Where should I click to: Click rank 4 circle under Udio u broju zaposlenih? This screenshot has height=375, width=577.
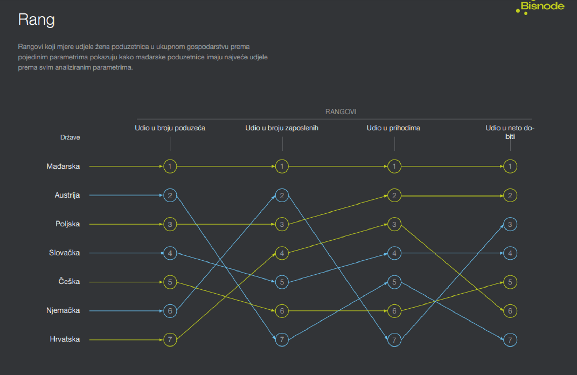tap(282, 253)
